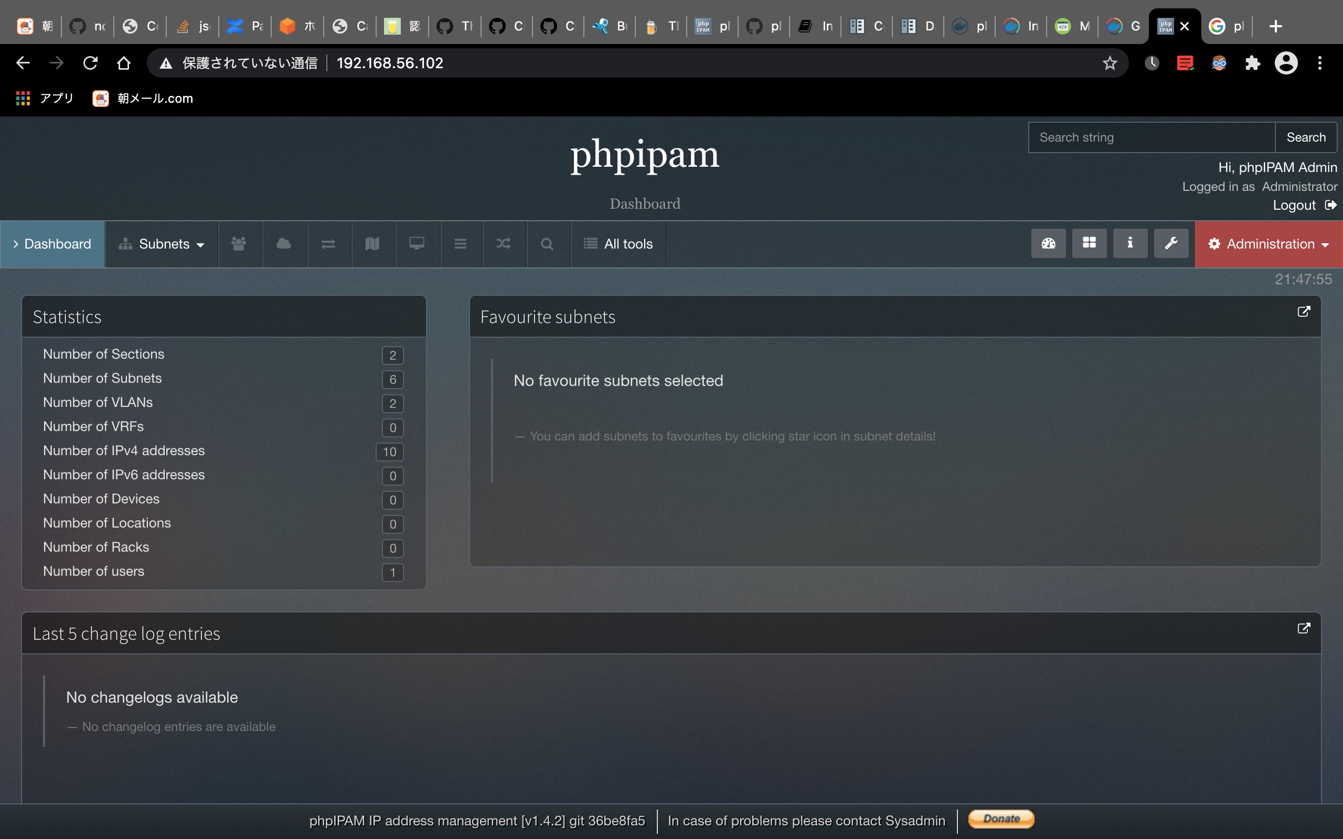Click Number of users statistic

223,572
